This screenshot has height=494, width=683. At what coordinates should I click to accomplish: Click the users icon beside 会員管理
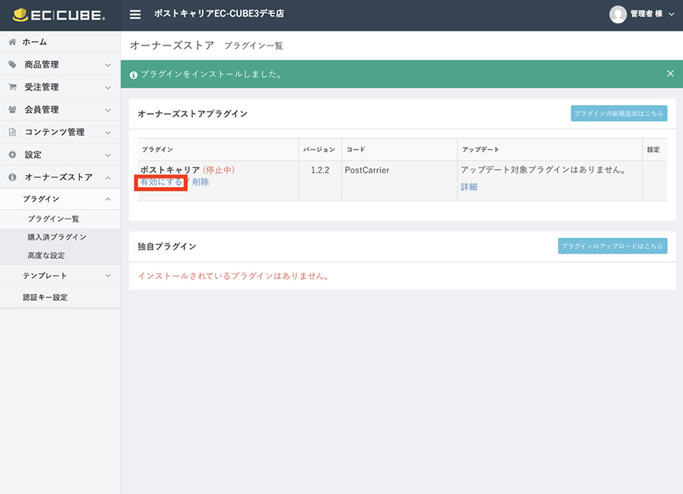(x=12, y=110)
